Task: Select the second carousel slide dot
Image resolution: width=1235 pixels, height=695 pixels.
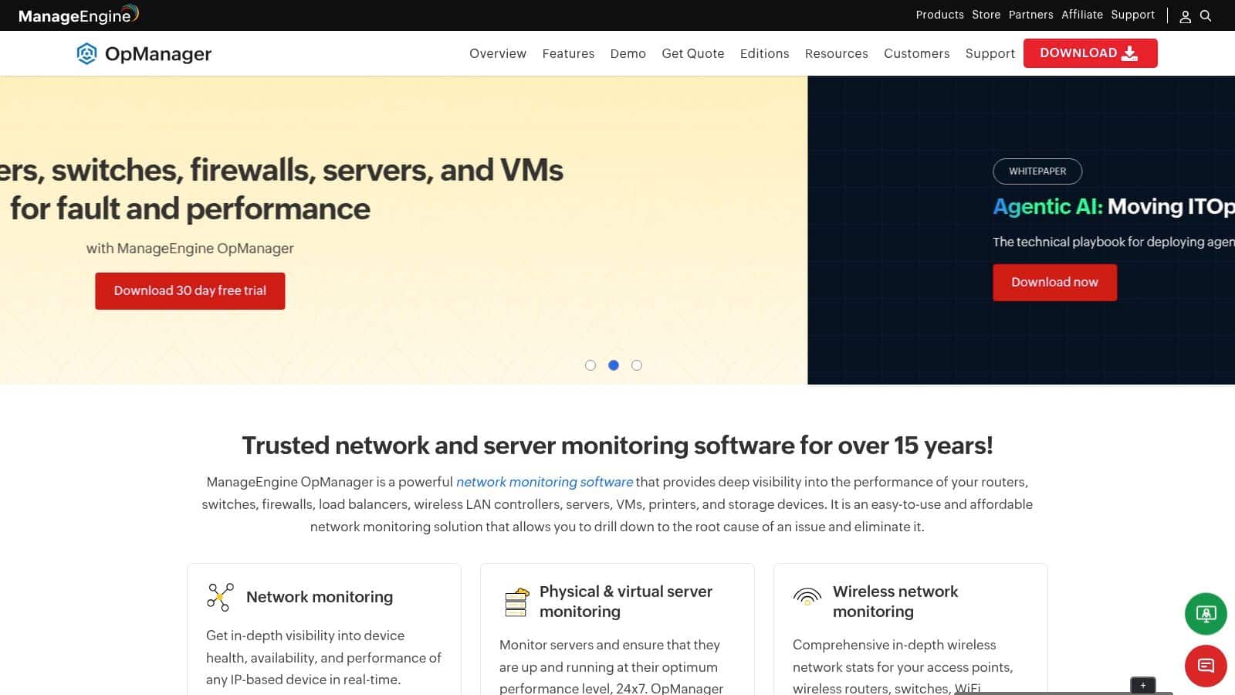Action: click(x=614, y=365)
